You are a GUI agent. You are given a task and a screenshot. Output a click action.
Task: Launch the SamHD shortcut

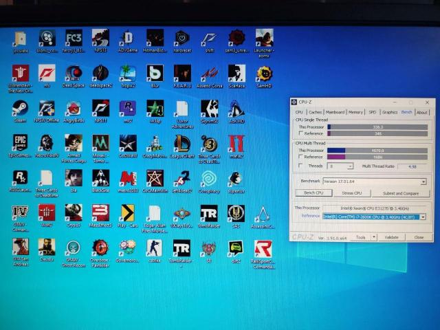click(264, 76)
